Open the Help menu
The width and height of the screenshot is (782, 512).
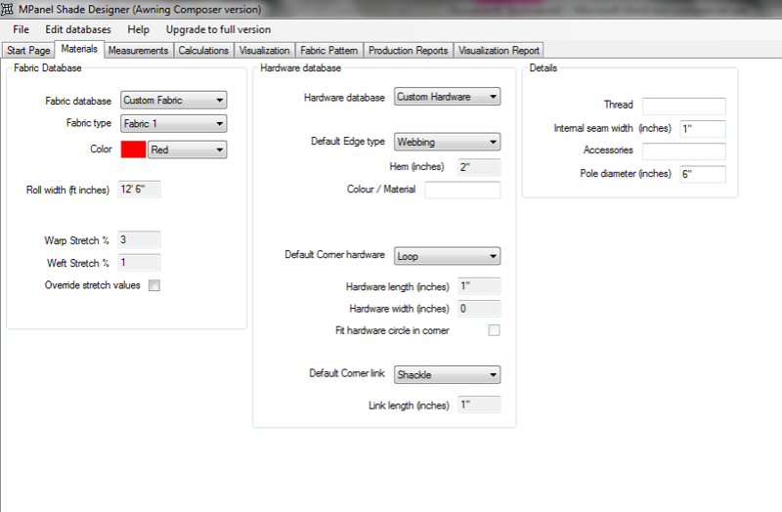click(x=138, y=29)
